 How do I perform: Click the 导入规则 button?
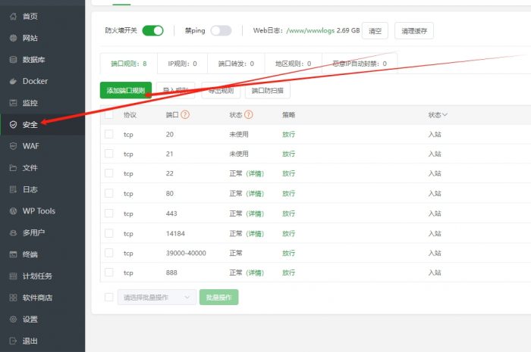click(176, 90)
